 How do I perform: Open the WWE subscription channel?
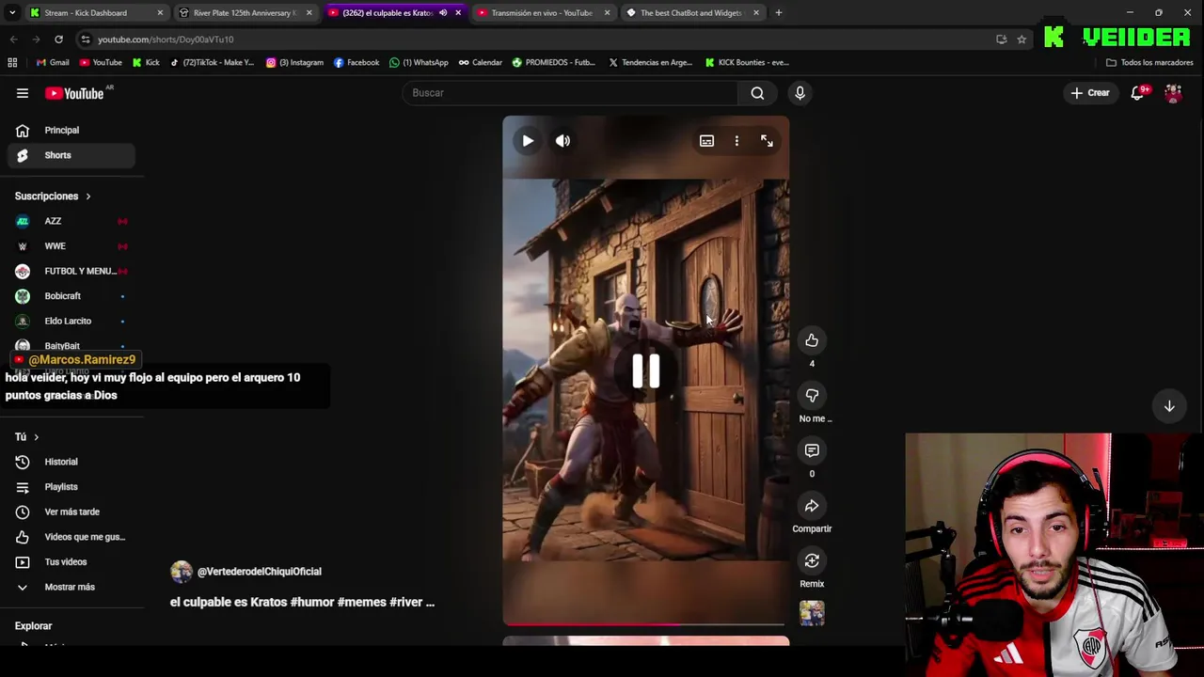(71, 246)
